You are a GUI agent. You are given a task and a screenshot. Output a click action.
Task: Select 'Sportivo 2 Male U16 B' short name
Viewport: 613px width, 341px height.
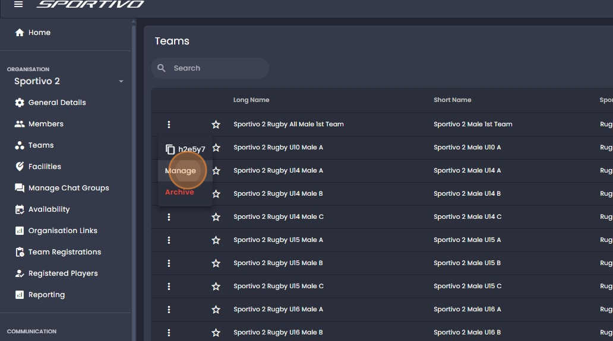coord(467,333)
